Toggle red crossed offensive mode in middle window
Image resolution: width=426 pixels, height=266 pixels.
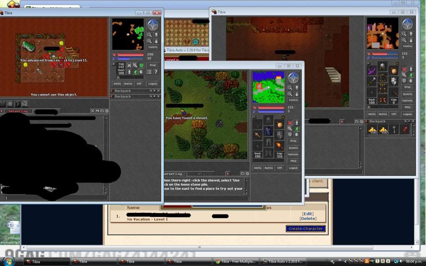tap(290, 123)
